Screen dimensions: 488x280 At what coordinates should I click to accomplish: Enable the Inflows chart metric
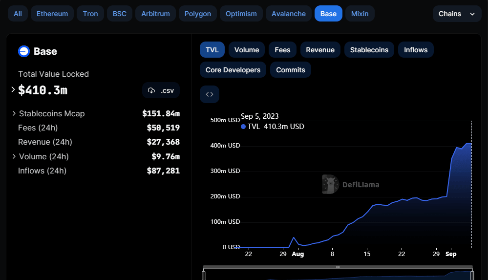[416, 50]
